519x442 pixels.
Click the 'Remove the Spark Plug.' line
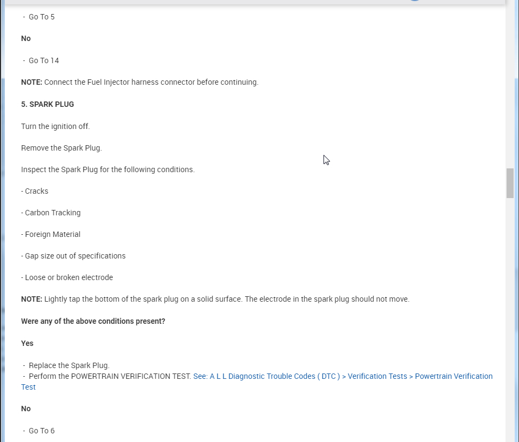[x=62, y=148]
